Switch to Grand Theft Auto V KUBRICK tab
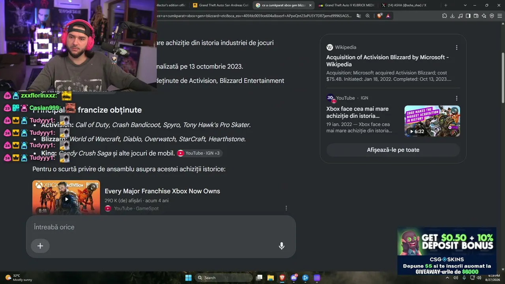This screenshot has height=284, width=505. click(x=346, y=5)
